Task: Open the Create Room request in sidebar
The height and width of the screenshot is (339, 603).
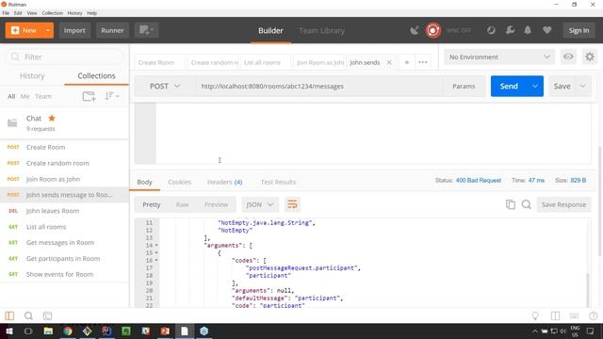Action: [65, 147]
